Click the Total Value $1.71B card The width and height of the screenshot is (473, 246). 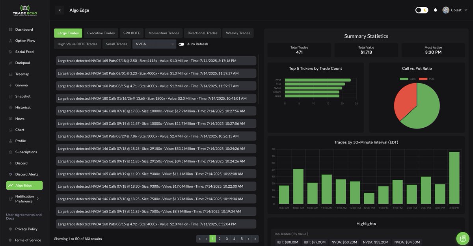tap(366, 50)
